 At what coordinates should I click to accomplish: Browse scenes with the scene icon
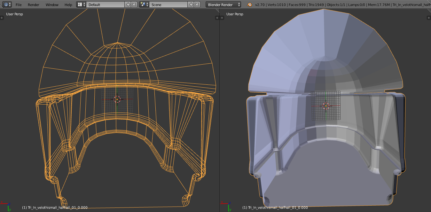click(144, 4)
